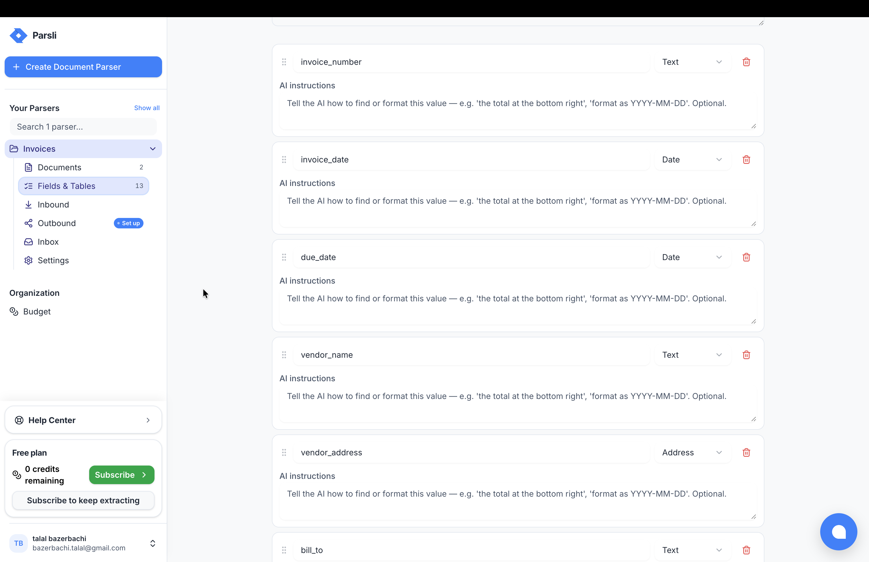This screenshot has height=562, width=869.
Task: Open the due_date type dropdown
Action: [692, 257]
